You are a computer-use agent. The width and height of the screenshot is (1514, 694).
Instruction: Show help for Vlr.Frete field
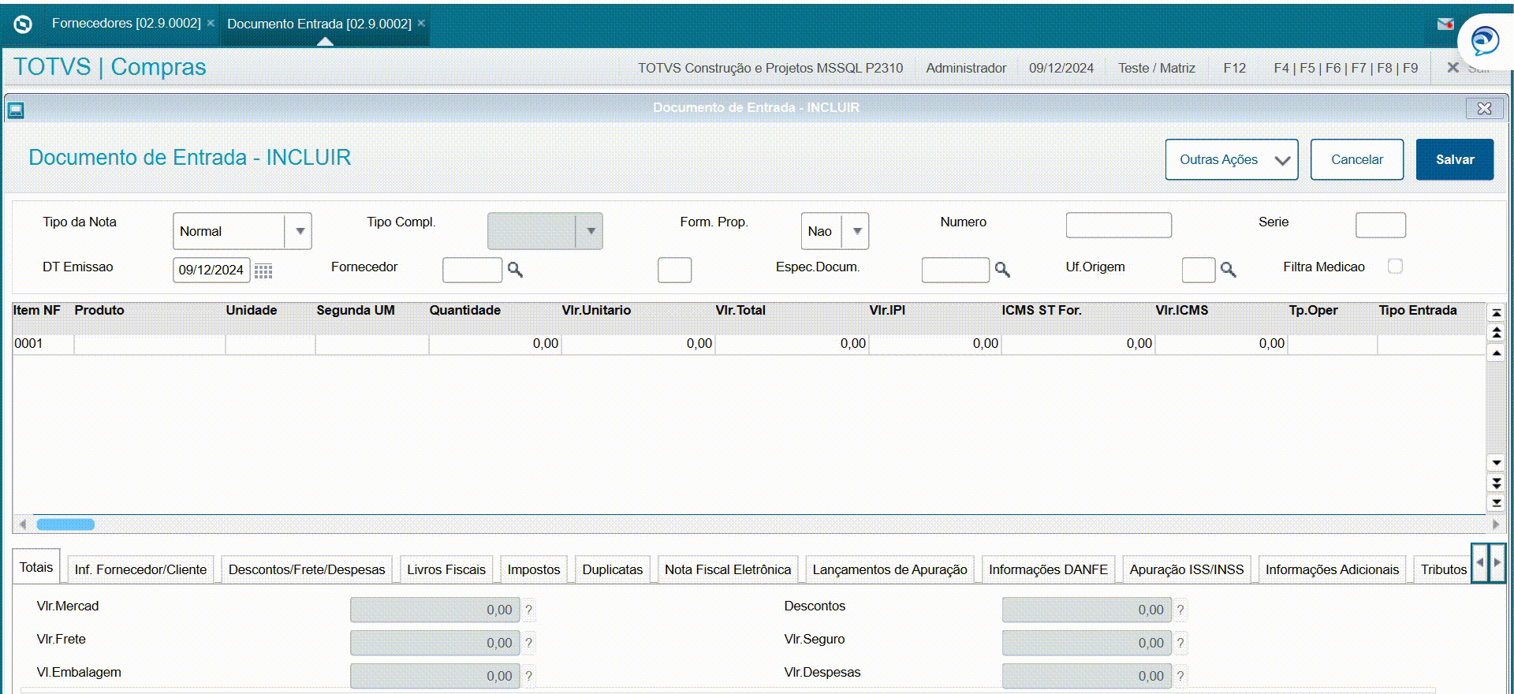(x=528, y=643)
